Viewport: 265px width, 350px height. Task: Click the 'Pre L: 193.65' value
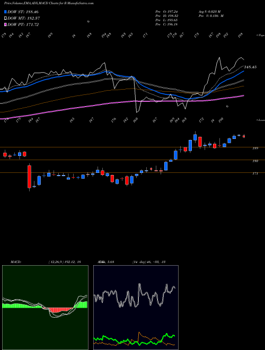coord(166,20)
